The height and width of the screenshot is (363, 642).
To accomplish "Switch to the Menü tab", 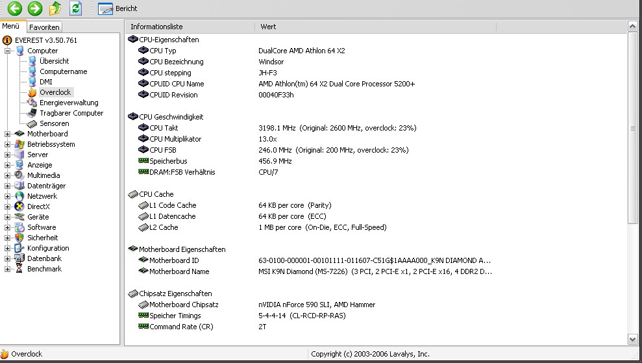I will tap(10, 26).
